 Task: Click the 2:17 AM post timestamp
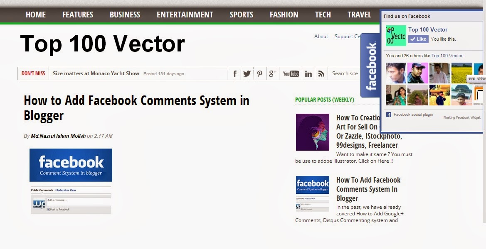pyautogui.click(x=103, y=136)
